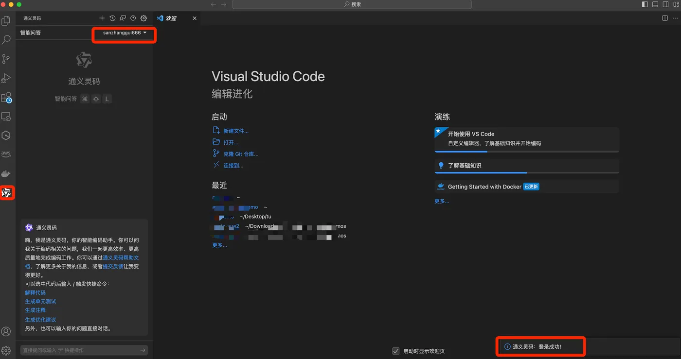Close the Welcome tab
Screen dimensions: 681x359
195,18
